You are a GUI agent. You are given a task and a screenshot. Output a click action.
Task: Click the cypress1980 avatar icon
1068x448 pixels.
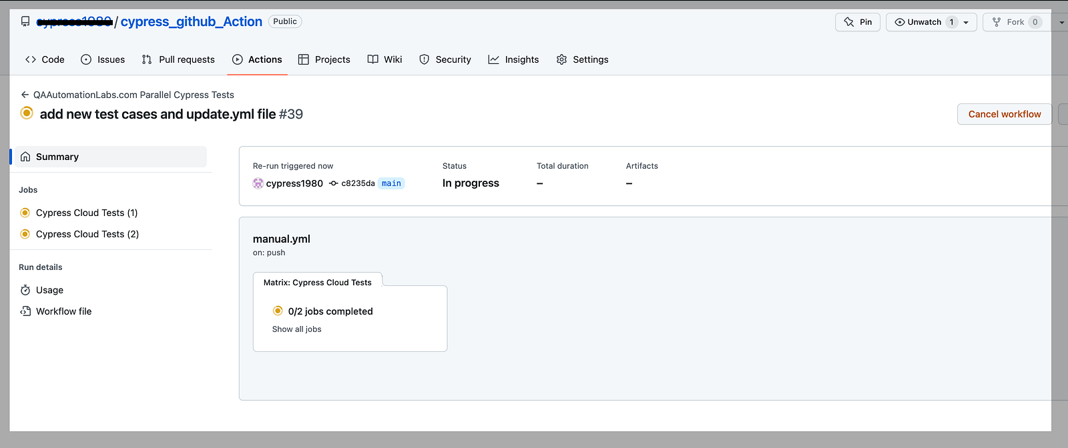point(258,183)
